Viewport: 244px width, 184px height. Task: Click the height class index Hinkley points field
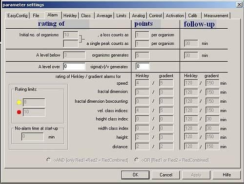pyautogui.click(x=142, y=119)
